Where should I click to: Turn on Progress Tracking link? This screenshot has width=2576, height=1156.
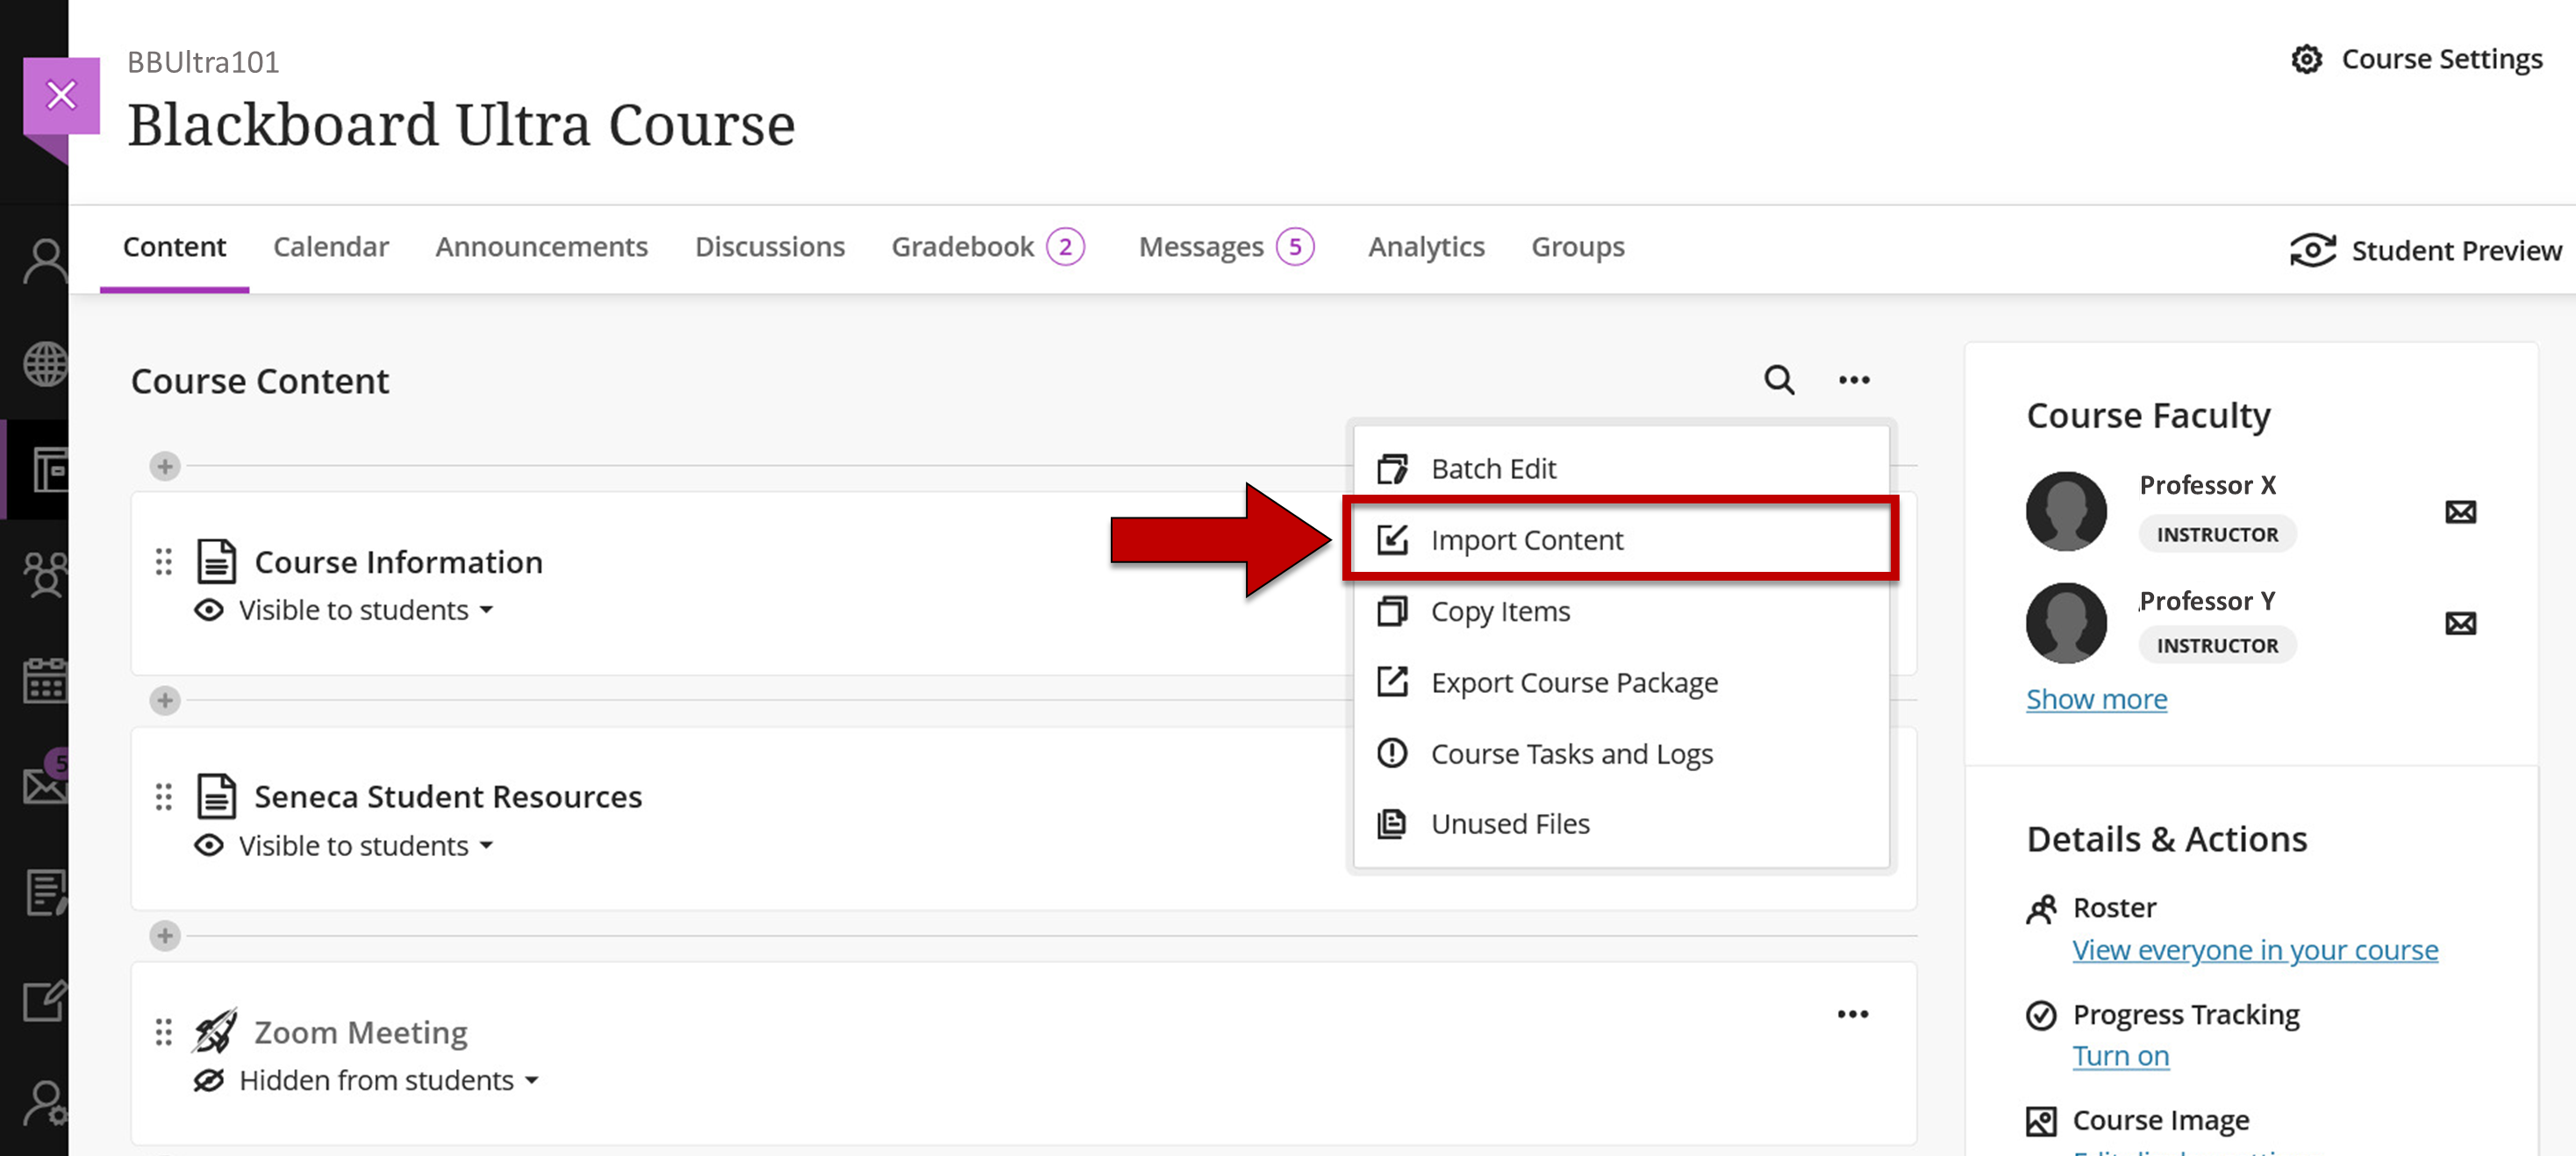[2120, 1056]
